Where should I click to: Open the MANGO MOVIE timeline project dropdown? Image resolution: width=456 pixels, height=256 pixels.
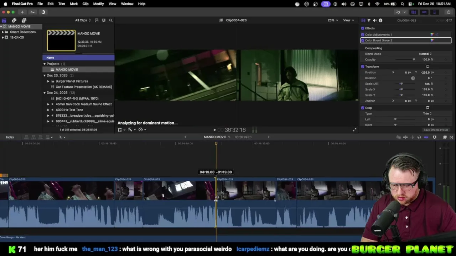click(217, 137)
